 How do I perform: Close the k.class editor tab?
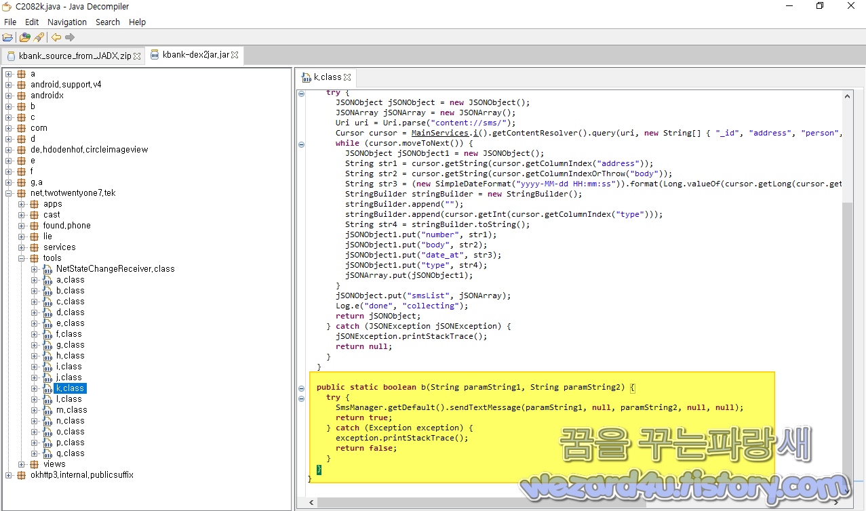[x=347, y=77]
